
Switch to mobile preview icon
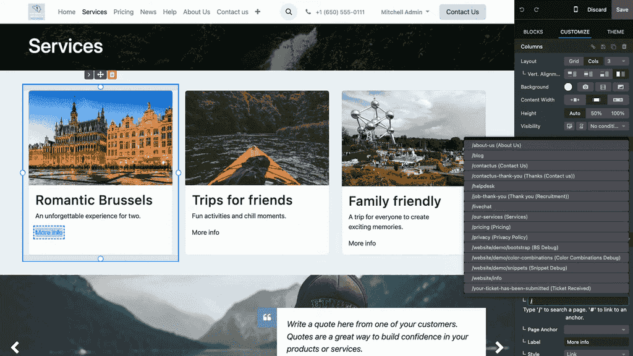tap(576, 10)
